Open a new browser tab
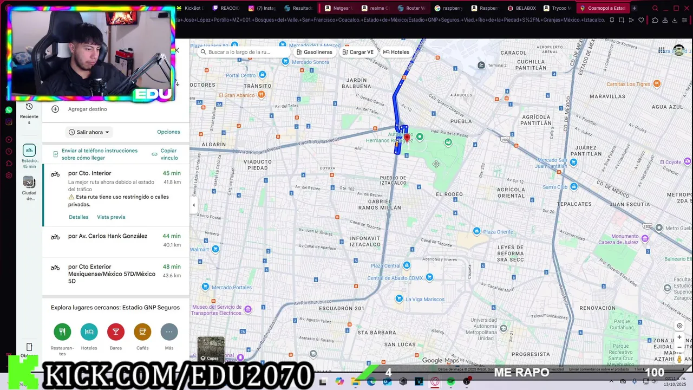This screenshot has height=390, width=693. click(x=634, y=8)
